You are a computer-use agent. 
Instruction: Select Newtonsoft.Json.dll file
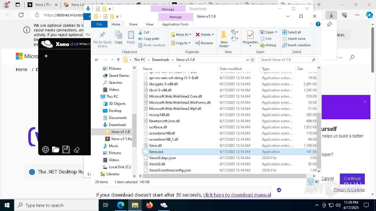click(164, 121)
